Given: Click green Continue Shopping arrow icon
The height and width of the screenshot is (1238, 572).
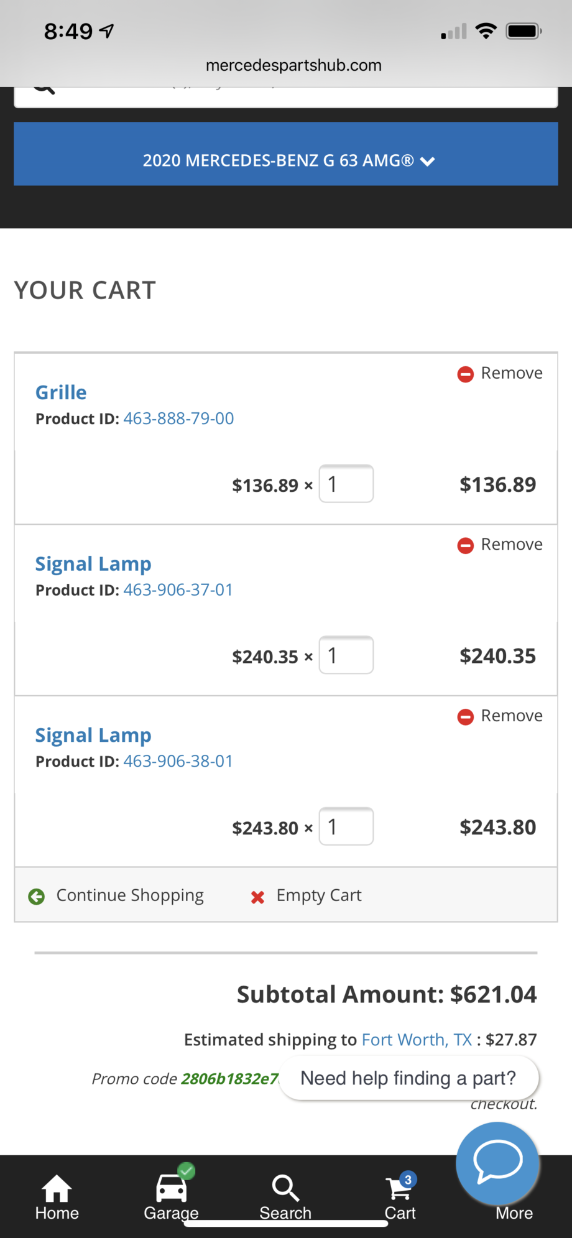Looking at the screenshot, I should click(37, 896).
